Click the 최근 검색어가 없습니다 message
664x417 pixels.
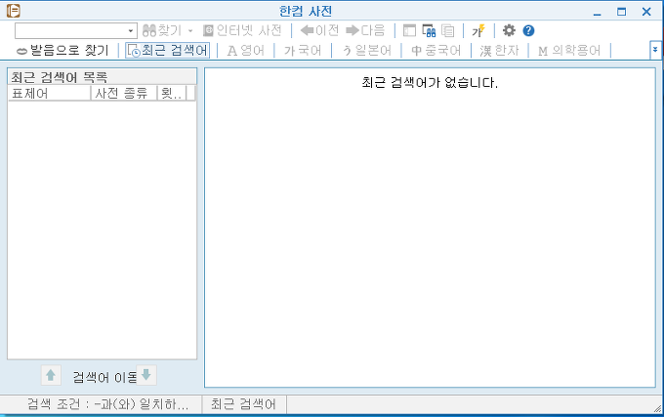click(430, 82)
